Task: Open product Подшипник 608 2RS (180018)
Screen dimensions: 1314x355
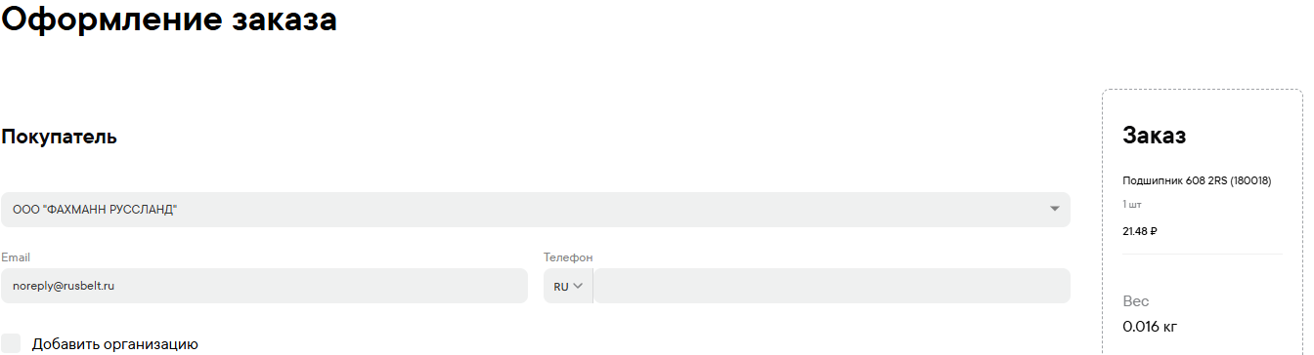Action: tap(1197, 181)
